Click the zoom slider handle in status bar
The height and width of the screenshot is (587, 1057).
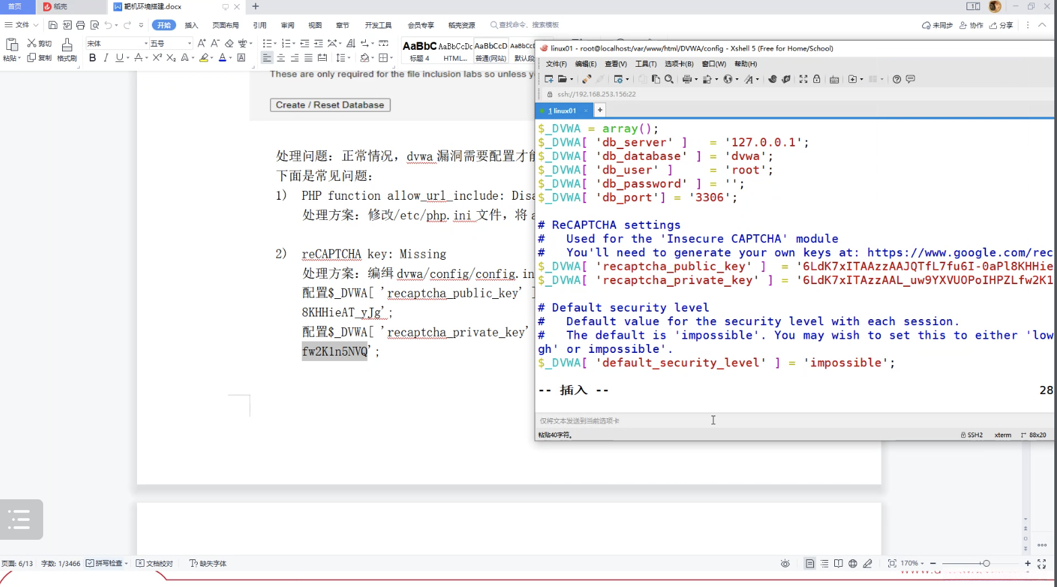pos(986,563)
